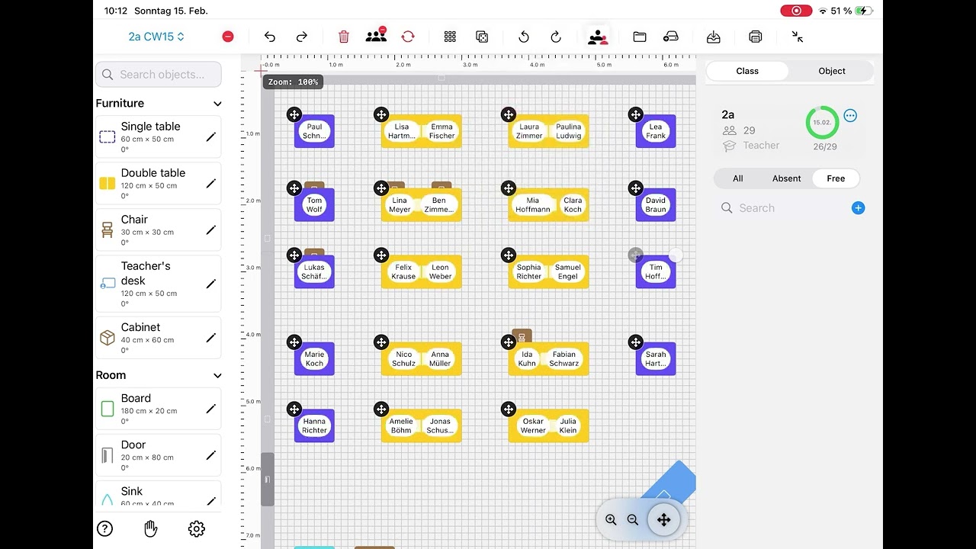The height and width of the screenshot is (549, 976).
Task: Open the 2a CW15 plan selector
Action: point(156,37)
